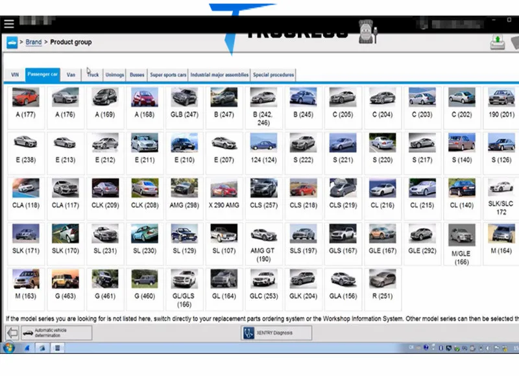Screen dimensions: 519x376
Task: Click the blue help tray icon
Action: pyautogui.click(x=426, y=347)
